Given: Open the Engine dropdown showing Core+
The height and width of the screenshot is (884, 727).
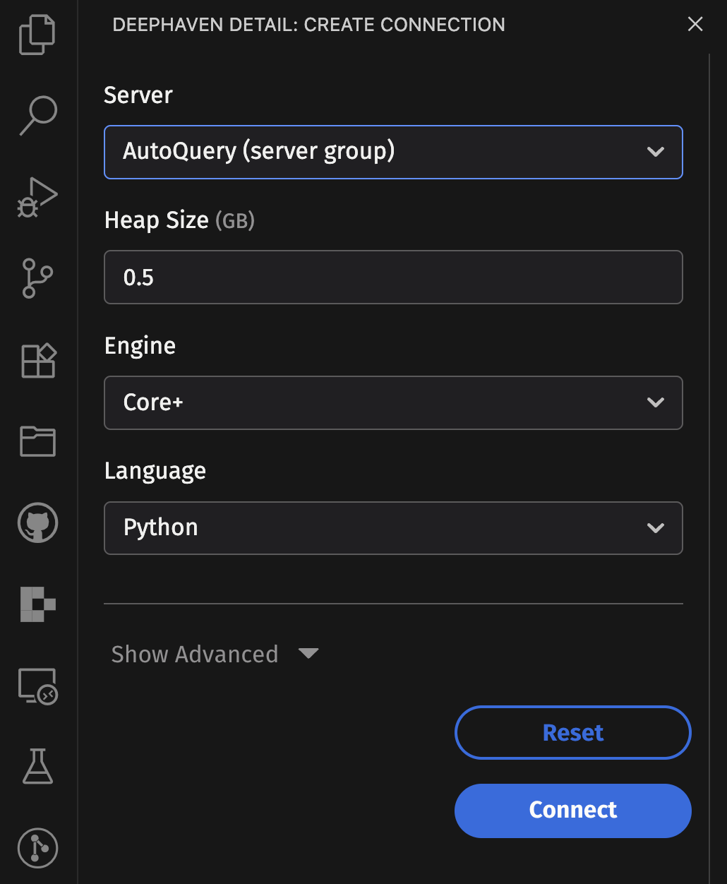Looking at the screenshot, I should (393, 402).
